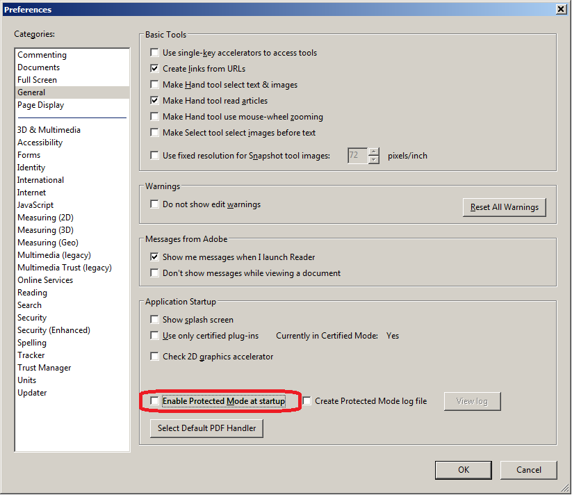Select the Updater category
The image size is (572, 495).
(72, 393)
